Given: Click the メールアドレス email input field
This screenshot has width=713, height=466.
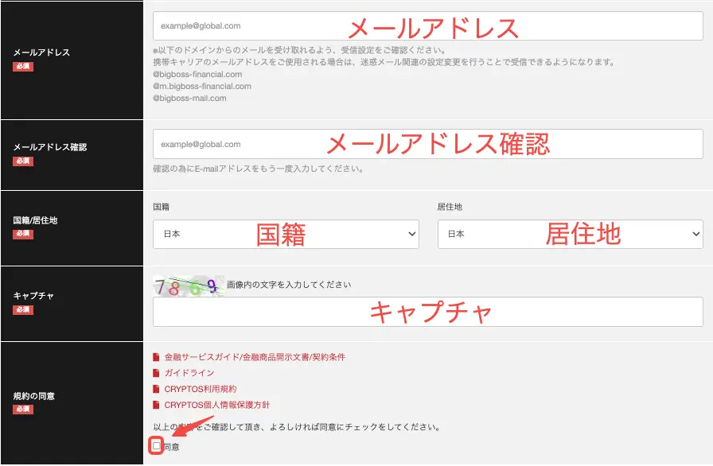Looking at the screenshot, I should (428, 26).
